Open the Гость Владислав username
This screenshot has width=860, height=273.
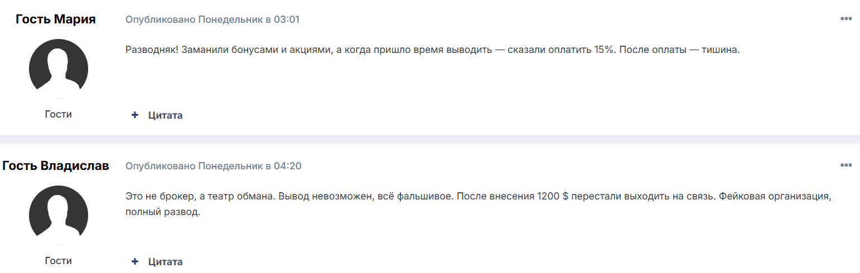coord(56,166)
